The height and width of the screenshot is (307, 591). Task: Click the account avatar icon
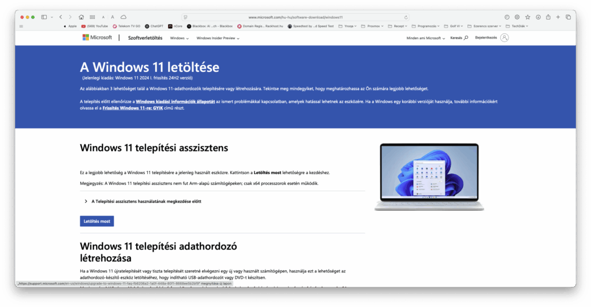(504, 37)
